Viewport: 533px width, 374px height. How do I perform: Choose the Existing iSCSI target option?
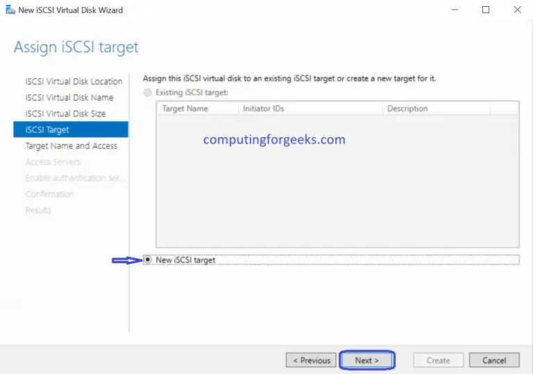[x=148, y=92]
